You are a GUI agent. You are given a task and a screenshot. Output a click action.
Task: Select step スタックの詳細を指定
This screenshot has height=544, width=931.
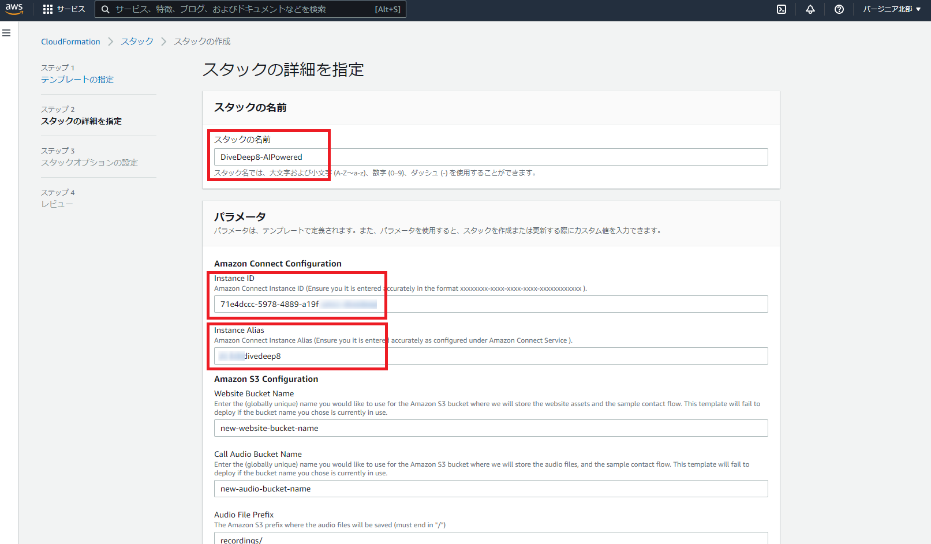(81, 121)
